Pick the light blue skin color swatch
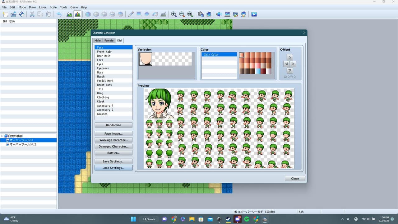The width and height of the screenshot is (398, 224). (258, 71)
